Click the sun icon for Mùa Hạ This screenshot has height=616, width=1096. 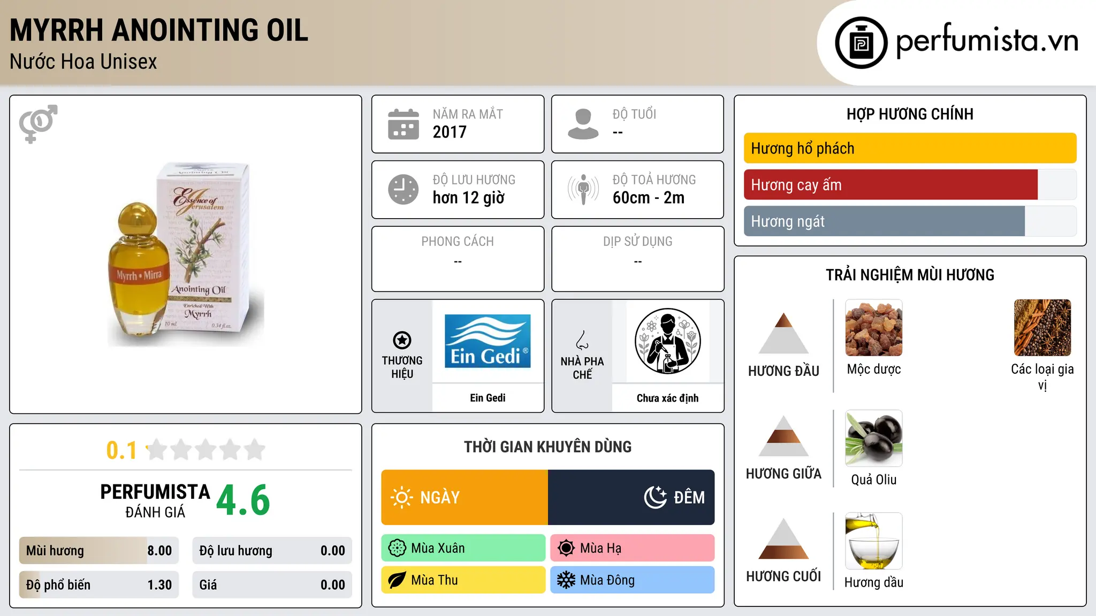click(x=566, y=548)
